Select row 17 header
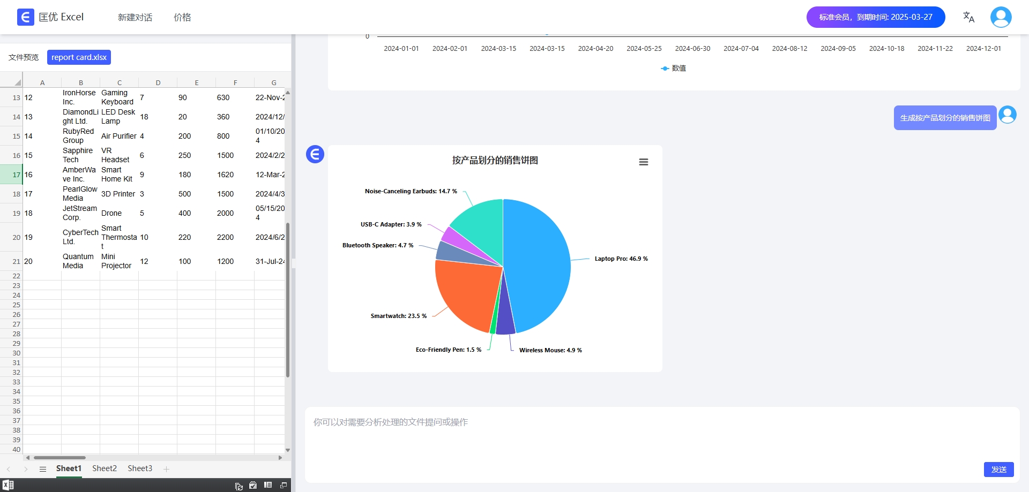Screen dimensions: 1029x492 (x=11, y=175)
